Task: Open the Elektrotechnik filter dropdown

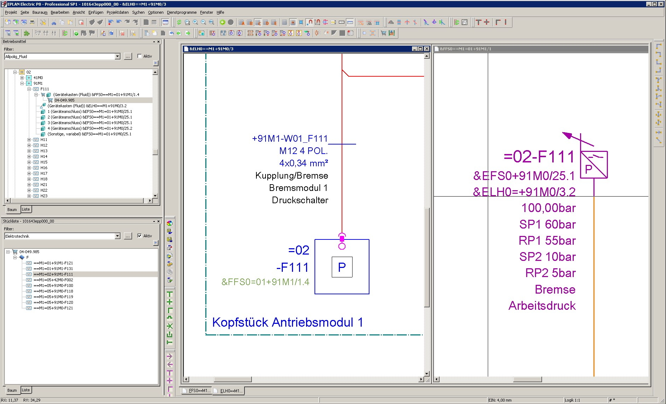Action: click(x=117, y=236)
